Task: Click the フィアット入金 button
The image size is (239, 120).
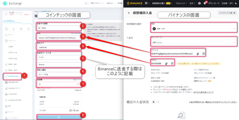Action: (x=227, y=13)
